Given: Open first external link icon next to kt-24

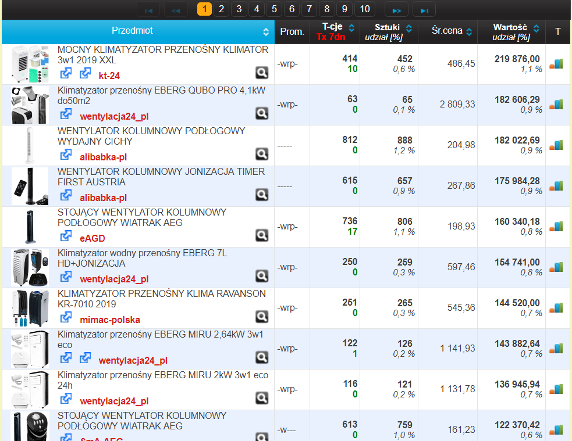Looking at the screenshot, I should pos(66,73).
